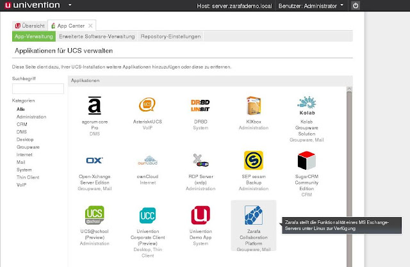The image size is (410, 267).
Task: Filter by Groupware category
Action: [x=28, y=147]
